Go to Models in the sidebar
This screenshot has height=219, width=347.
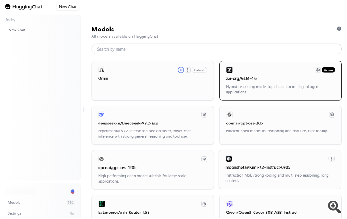pyautogui.click(x=14, y=202)
